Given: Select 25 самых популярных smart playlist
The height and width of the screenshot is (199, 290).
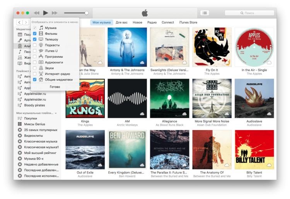Looking at the screenshot, I should 41,130.
